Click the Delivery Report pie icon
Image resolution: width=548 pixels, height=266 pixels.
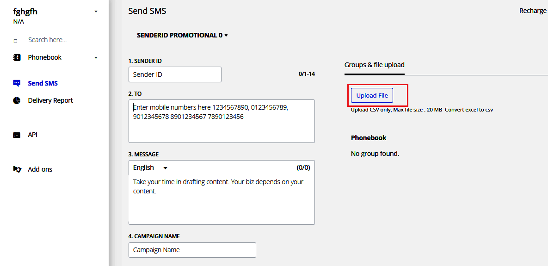pos(17,100)
